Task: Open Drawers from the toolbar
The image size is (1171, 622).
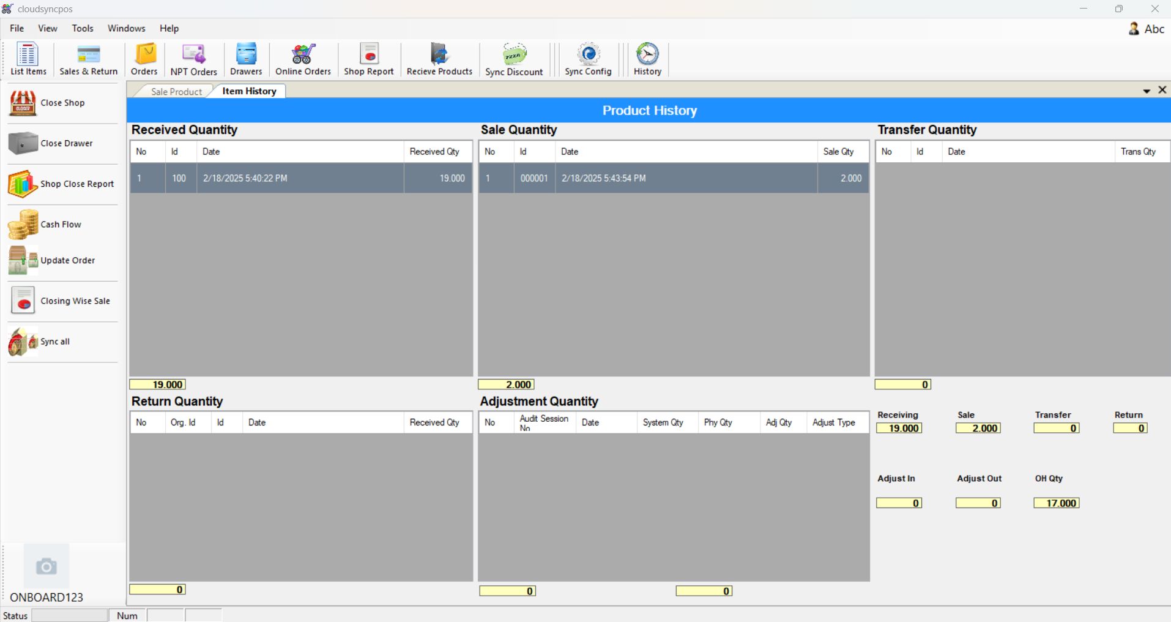Action: (x=246, y=59)
